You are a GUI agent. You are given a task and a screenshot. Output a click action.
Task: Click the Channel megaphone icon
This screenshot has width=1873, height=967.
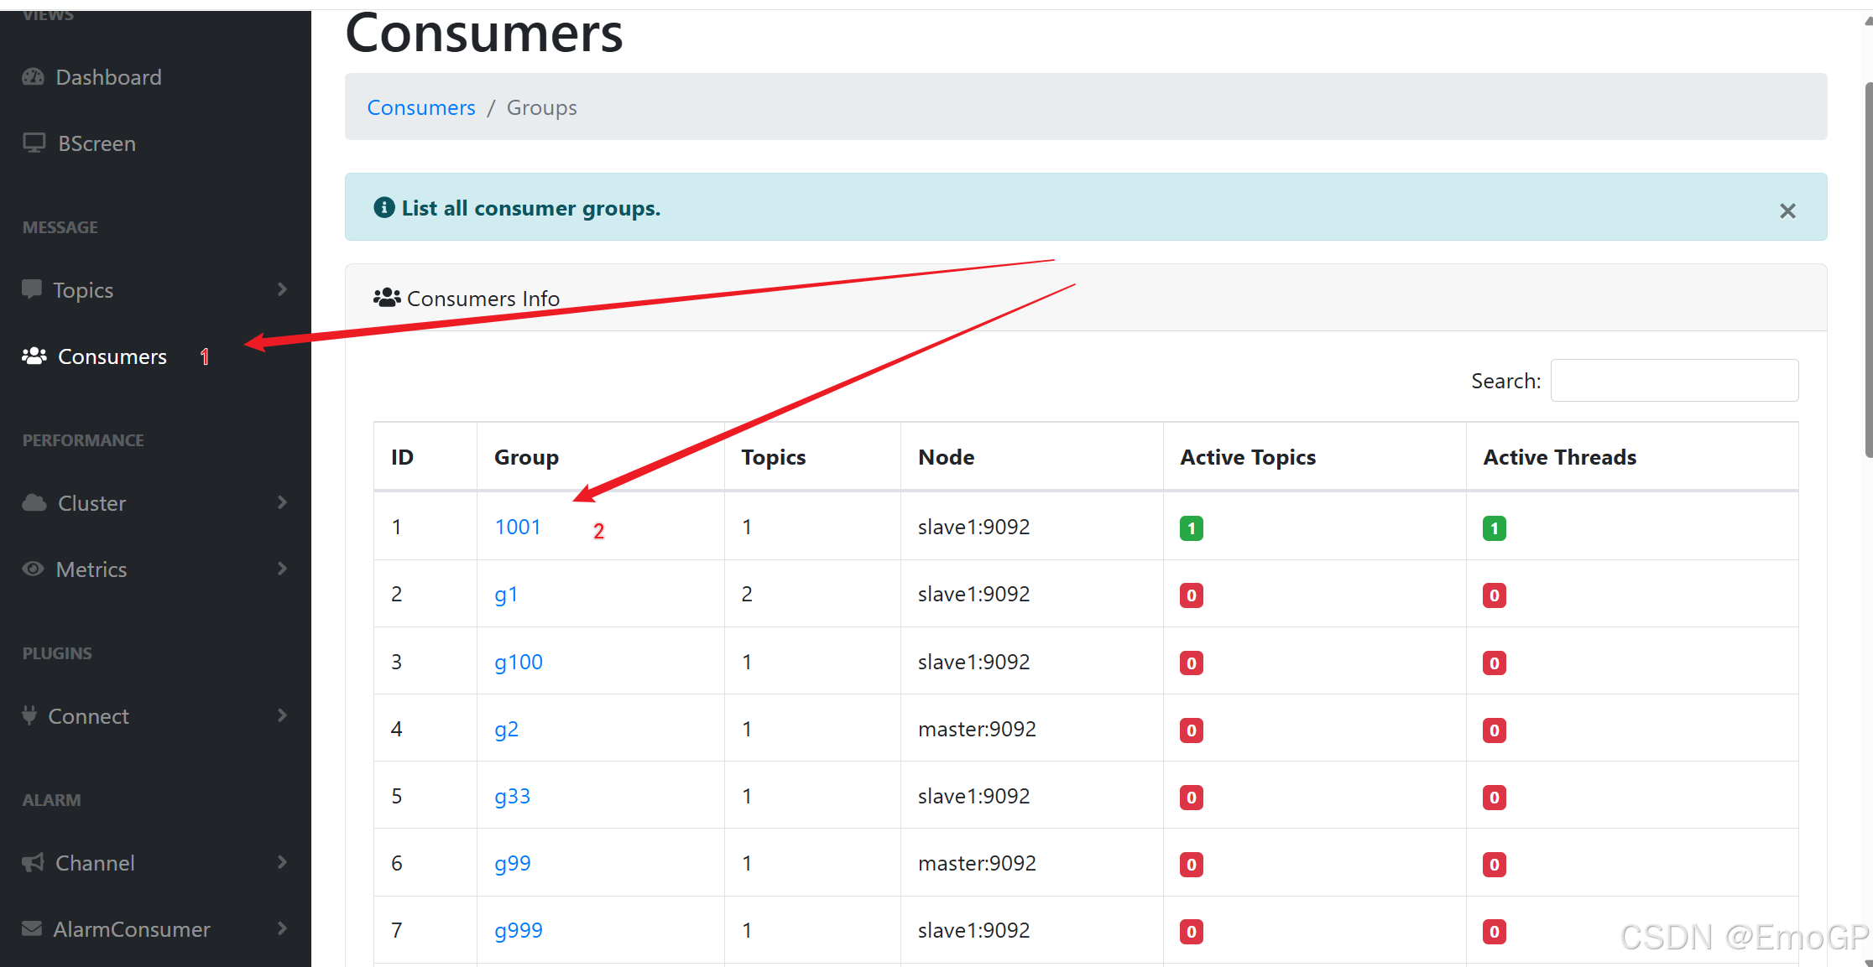point(33,863)
